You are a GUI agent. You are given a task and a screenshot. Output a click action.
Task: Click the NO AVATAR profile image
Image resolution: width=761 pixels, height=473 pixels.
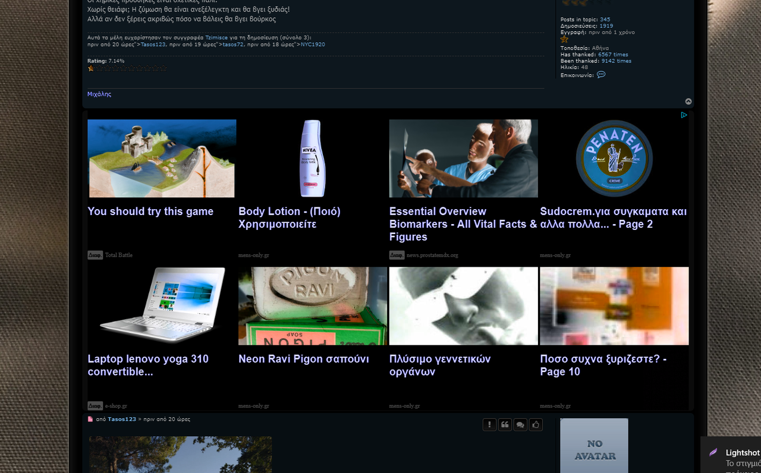click(594, 446)
